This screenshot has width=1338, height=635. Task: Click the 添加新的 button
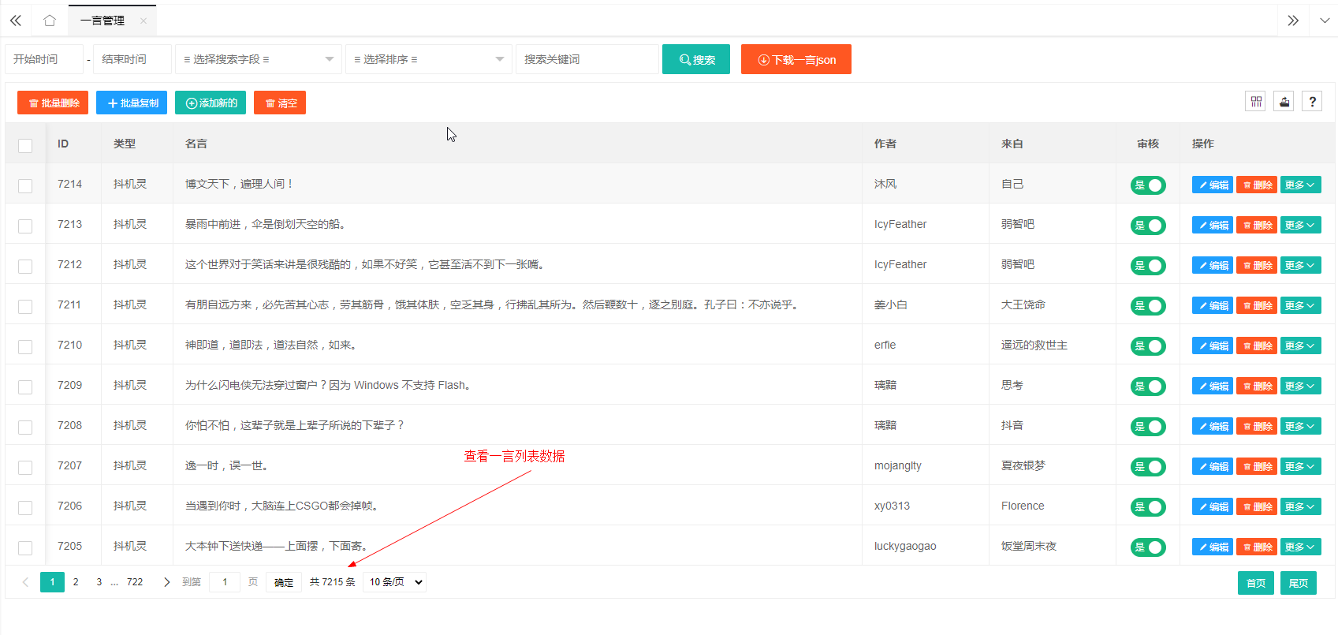coord(211,103)
